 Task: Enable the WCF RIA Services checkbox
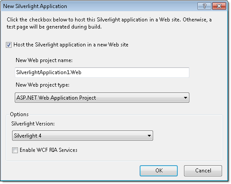coord(15,150)
